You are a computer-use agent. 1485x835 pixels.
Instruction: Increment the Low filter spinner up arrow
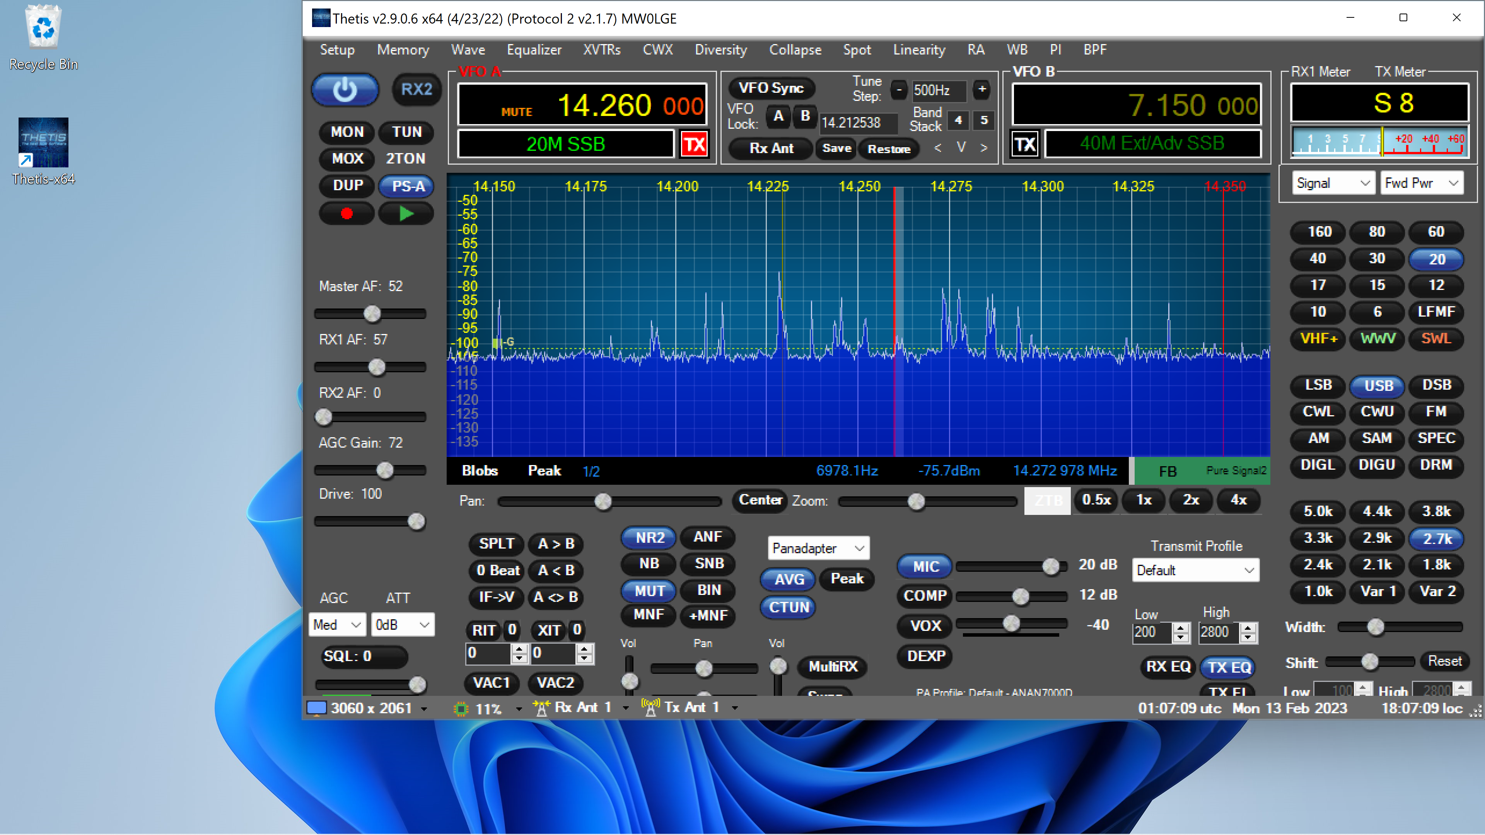pos(1181,627)
